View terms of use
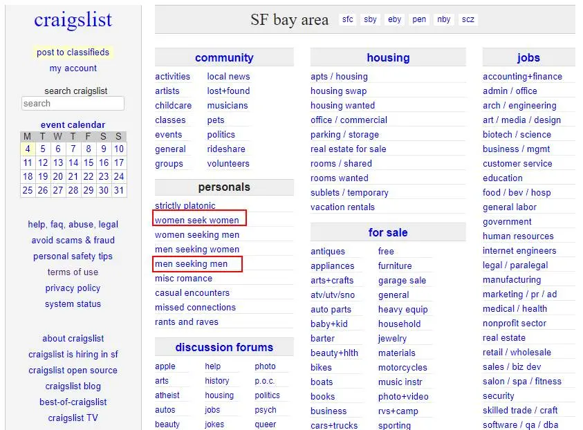 coord(73,272)
